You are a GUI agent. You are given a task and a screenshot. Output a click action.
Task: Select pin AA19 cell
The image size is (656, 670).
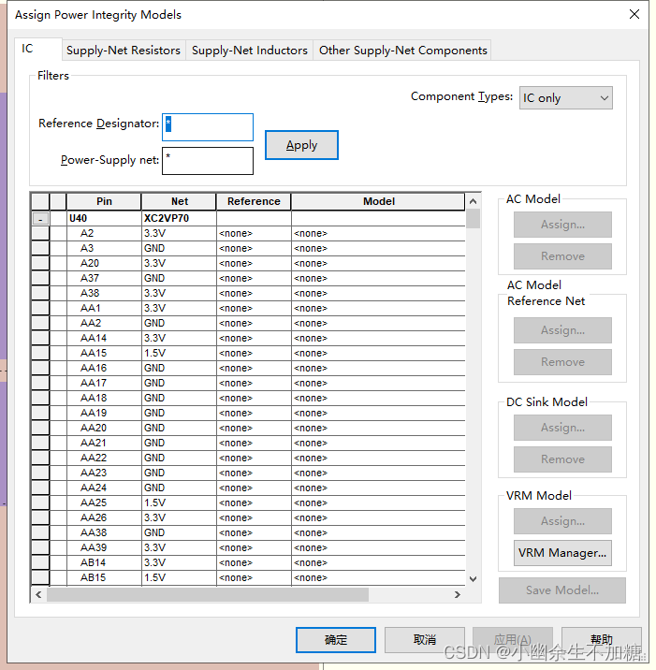[x=104, y=413]
